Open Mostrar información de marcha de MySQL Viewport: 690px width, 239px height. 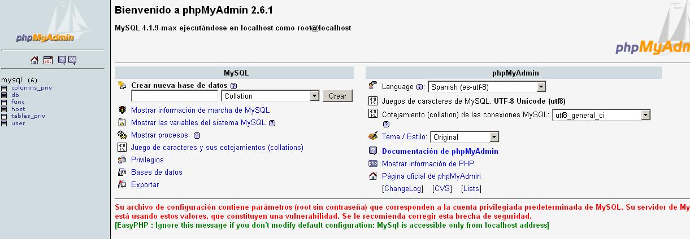200,110
